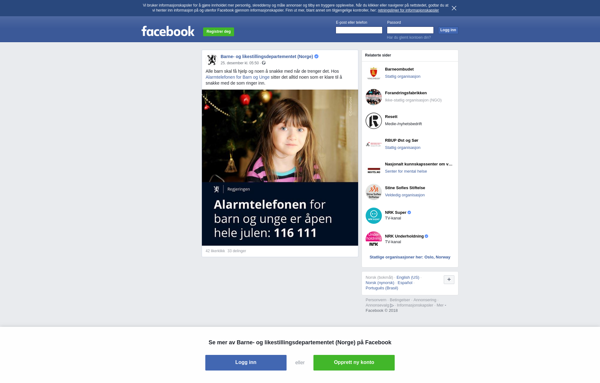This screenshot has width=600, height=383.
Task: Open the Mer footer dropdown
Action: (441, 305)
